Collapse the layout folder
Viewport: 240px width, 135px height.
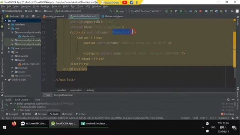tap(12, 60)
